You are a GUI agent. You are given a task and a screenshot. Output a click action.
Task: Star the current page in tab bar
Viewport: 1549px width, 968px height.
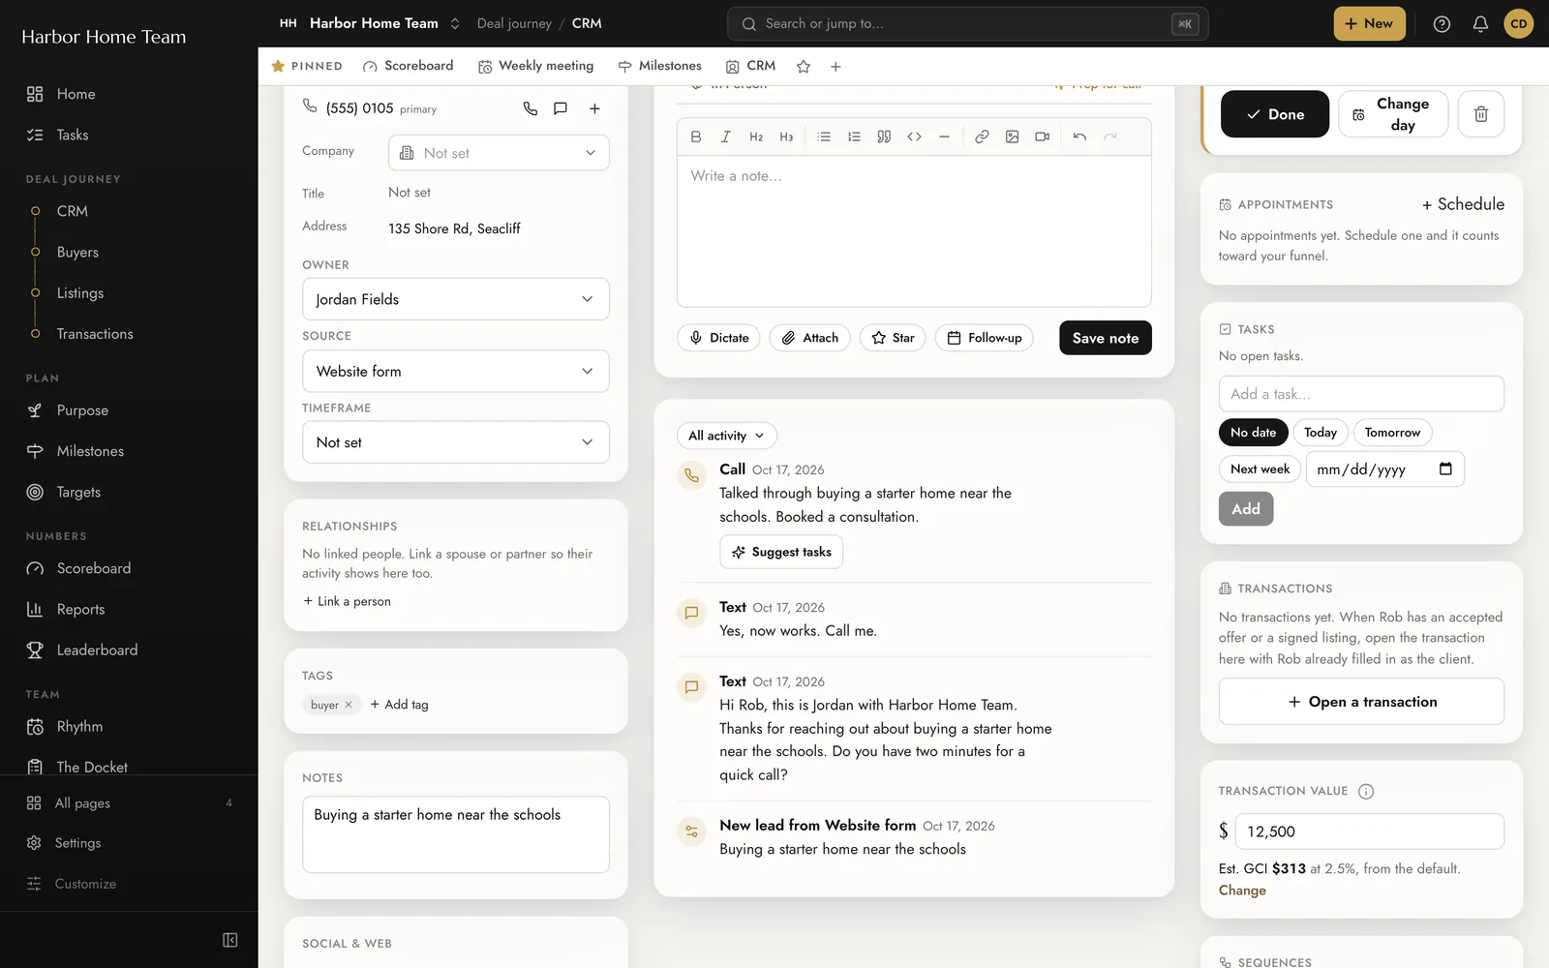(804, 67)
